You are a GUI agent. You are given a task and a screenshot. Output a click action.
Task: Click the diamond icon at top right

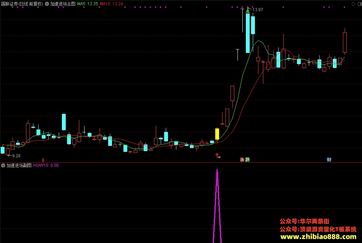(353, 4)
